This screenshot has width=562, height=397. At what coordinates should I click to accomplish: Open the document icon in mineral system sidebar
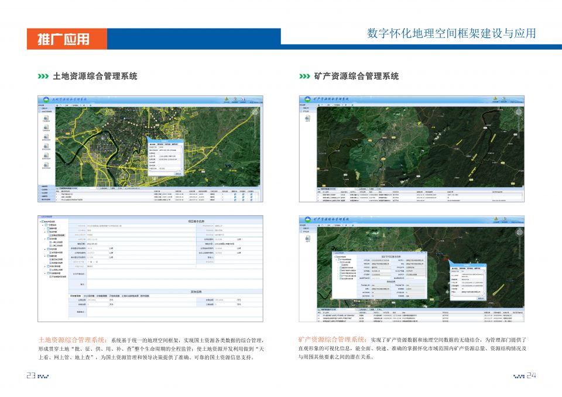coord(308,118)
